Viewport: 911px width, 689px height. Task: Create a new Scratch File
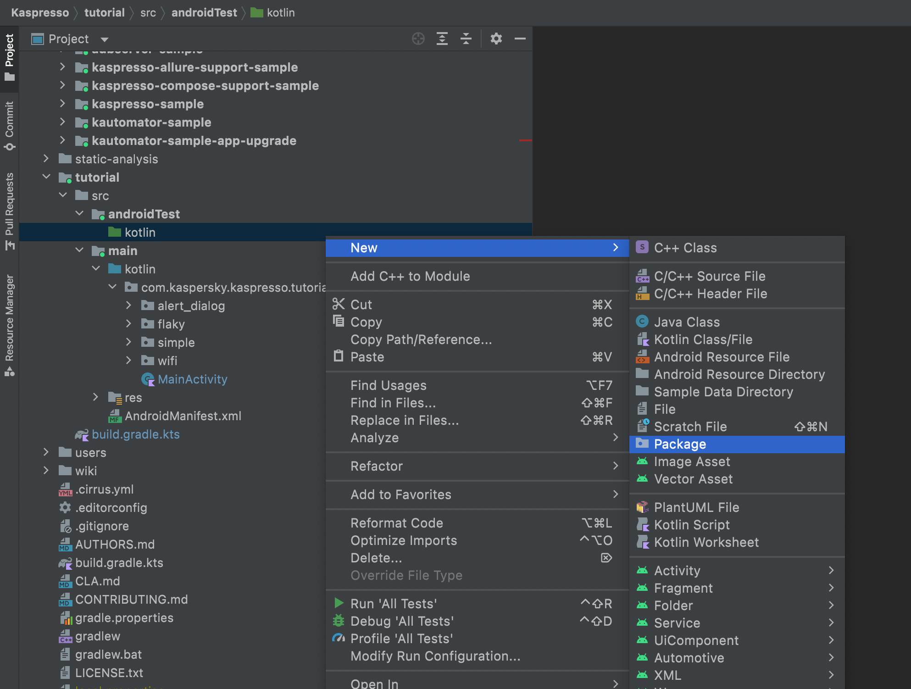point(737,427)
